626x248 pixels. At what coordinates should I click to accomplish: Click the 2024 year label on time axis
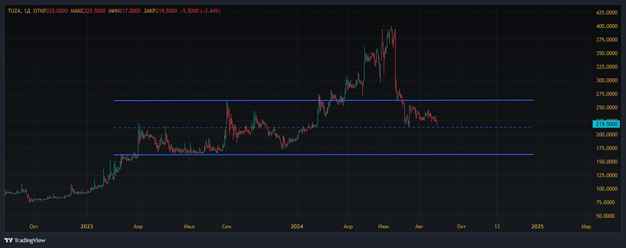click(297, 227)
